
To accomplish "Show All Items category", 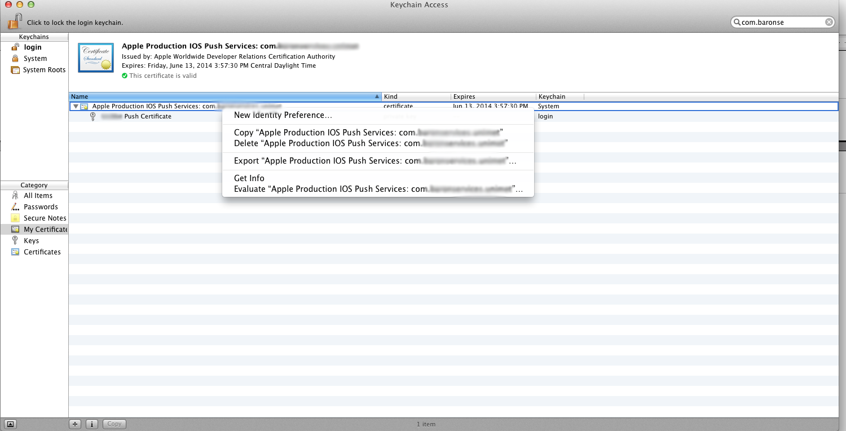I will pos(38,196).
